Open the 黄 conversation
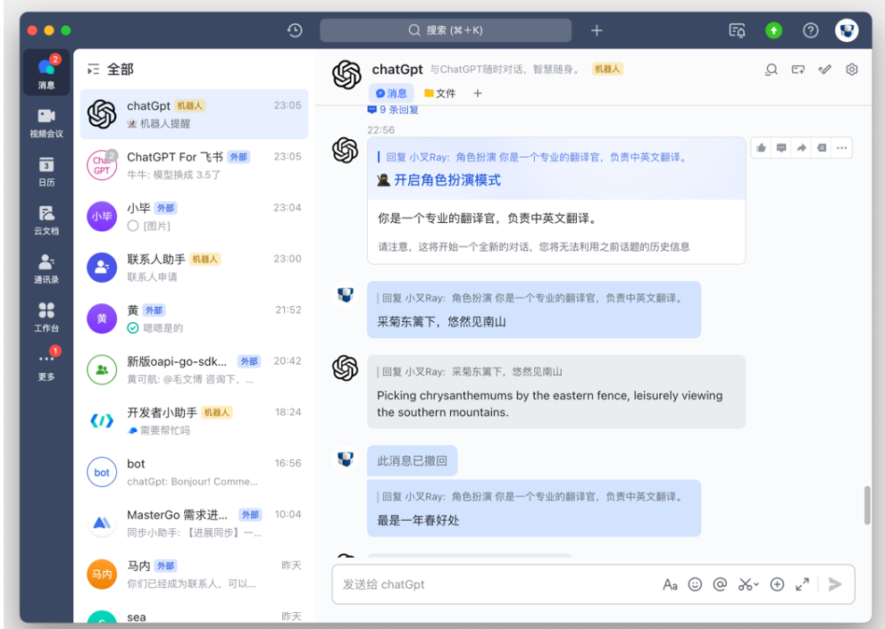The width and height of the screenshot is (885, 629). 194,319
